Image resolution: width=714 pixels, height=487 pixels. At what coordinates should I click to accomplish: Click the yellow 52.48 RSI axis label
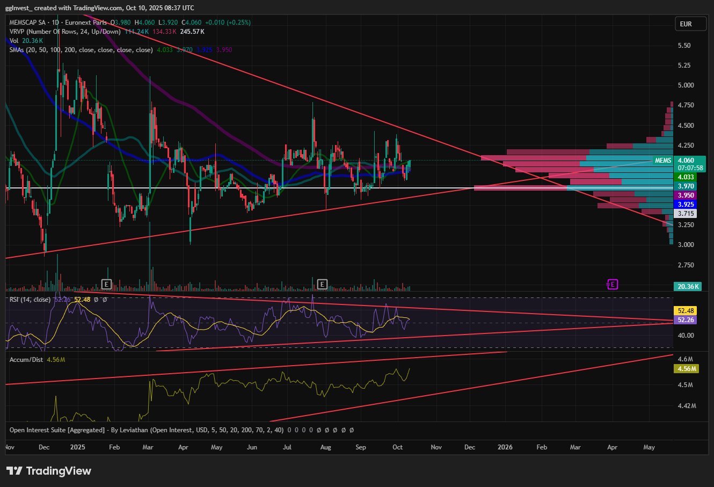[x=686, y=311]
